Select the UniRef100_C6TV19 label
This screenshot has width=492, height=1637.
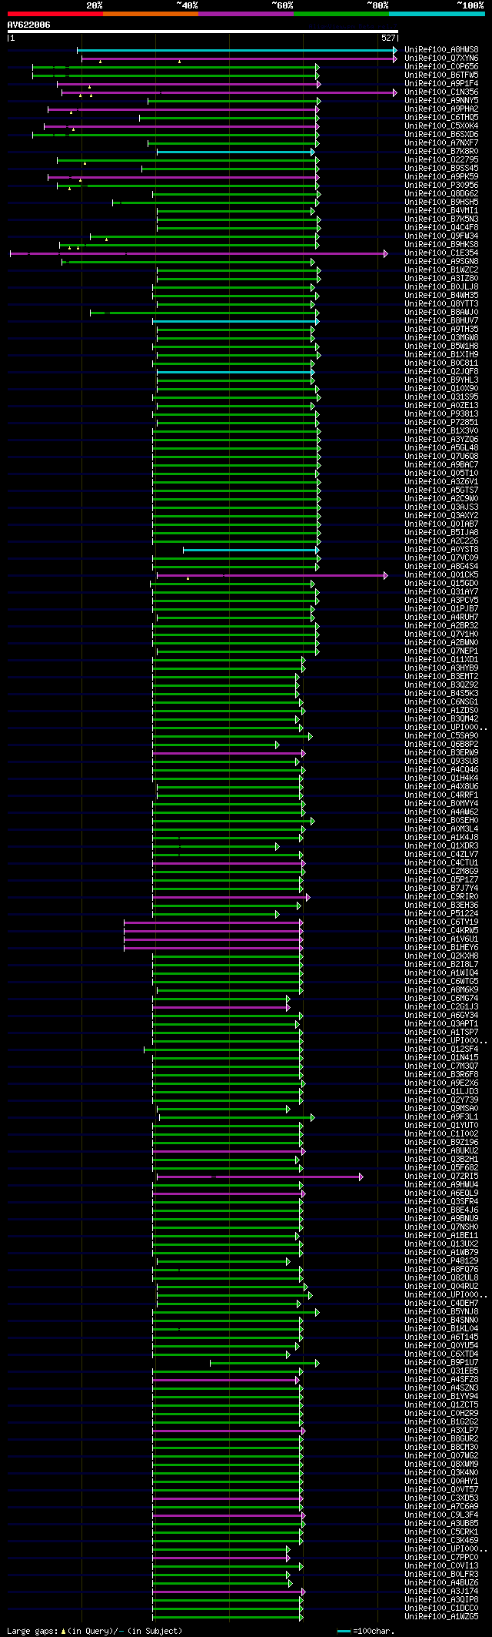(441, 922)
